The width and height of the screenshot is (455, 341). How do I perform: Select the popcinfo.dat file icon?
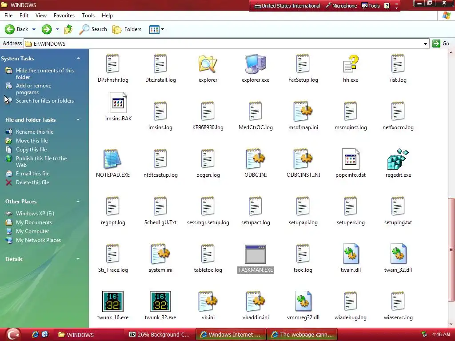351,159
